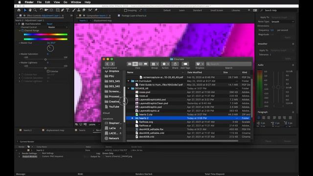Switch Finder to gallery view
The image size is (313, 176).
pyautogui.click(x=146, y=64)
